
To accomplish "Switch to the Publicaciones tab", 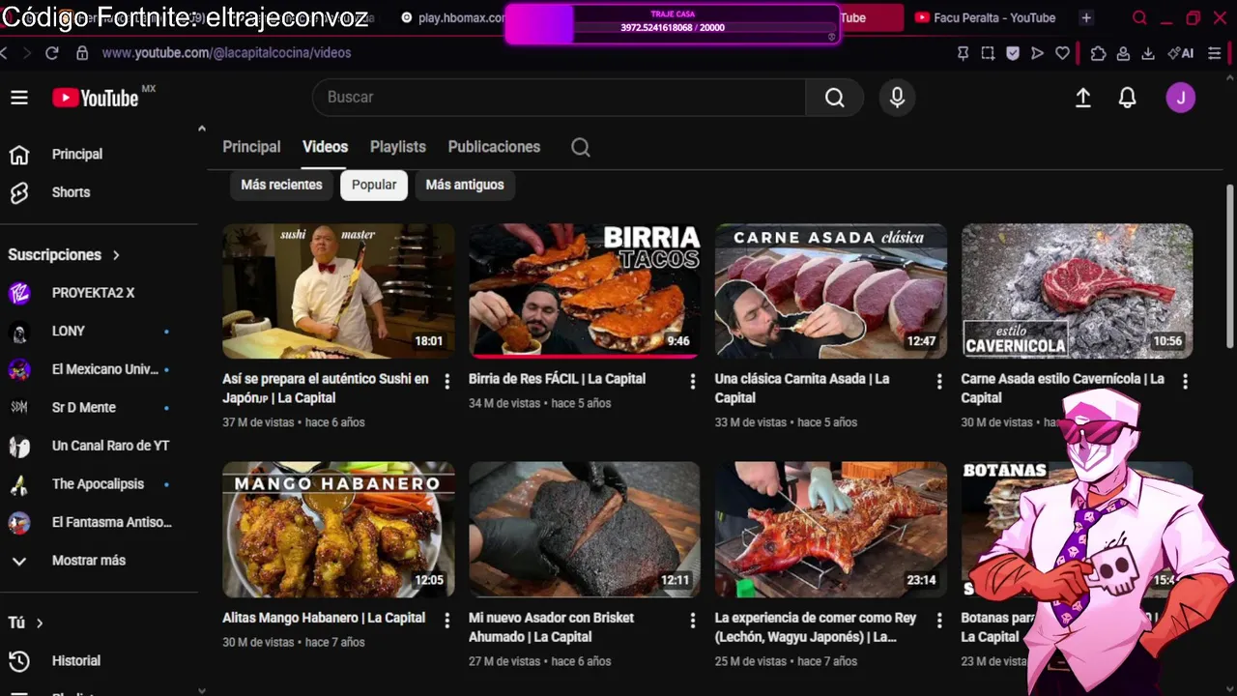I will click(494, 147).
